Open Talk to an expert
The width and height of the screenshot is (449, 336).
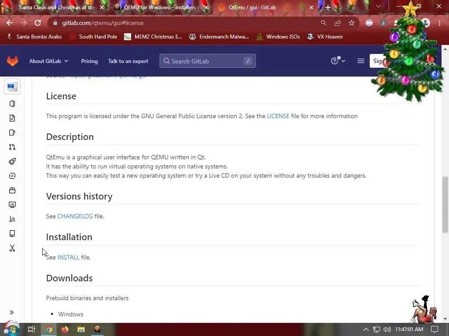pyautogui.click(x=128, y=61)
